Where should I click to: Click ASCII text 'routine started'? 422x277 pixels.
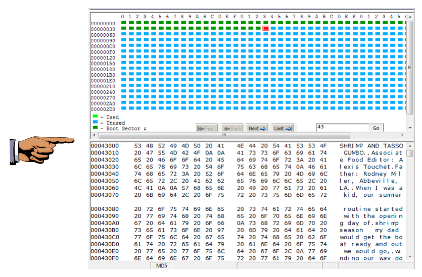coord(373,209)
